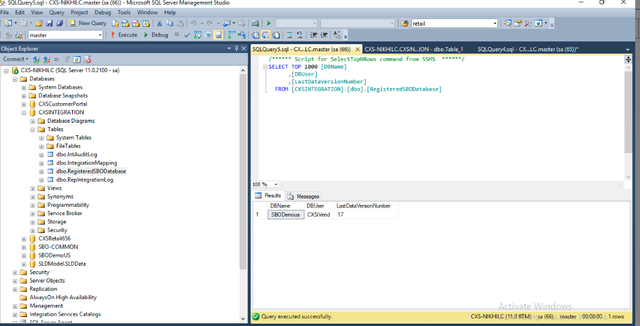Click the Debug button in toolbar

(156, 35)
